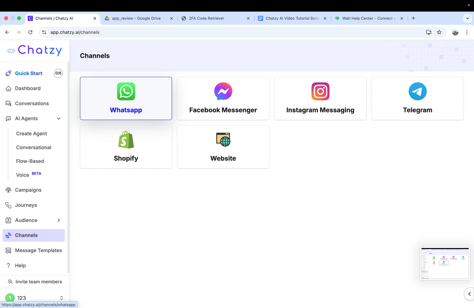
Task: Go to Dashboard
Action: [28, 88]
